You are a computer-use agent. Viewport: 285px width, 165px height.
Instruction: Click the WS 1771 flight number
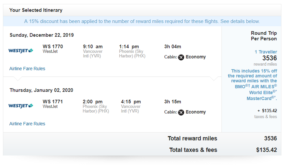pyautogui.click(x=53, y=102)
